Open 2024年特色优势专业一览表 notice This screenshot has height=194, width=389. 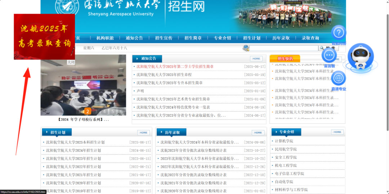(x=173, y=107)
